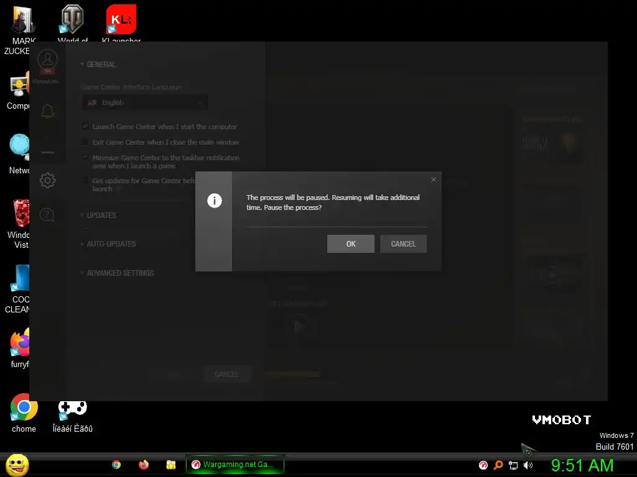
Task: Click the 9:51 AM clock
Action: (582, 465)
